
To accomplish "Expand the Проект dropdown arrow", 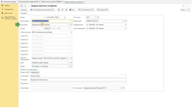I will point(69,66).
